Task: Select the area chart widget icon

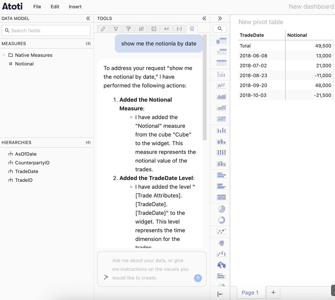Action: [x=221, y=97]
